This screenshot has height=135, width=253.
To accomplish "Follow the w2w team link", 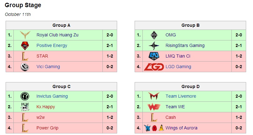I will pyautogui.click(x=41, y=117).
